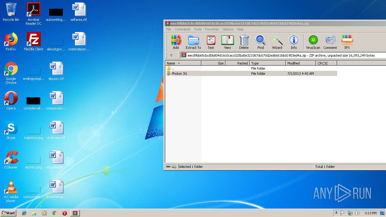Open Chrome from the taskbar
The image size is (386, 217).
(55, 213)
